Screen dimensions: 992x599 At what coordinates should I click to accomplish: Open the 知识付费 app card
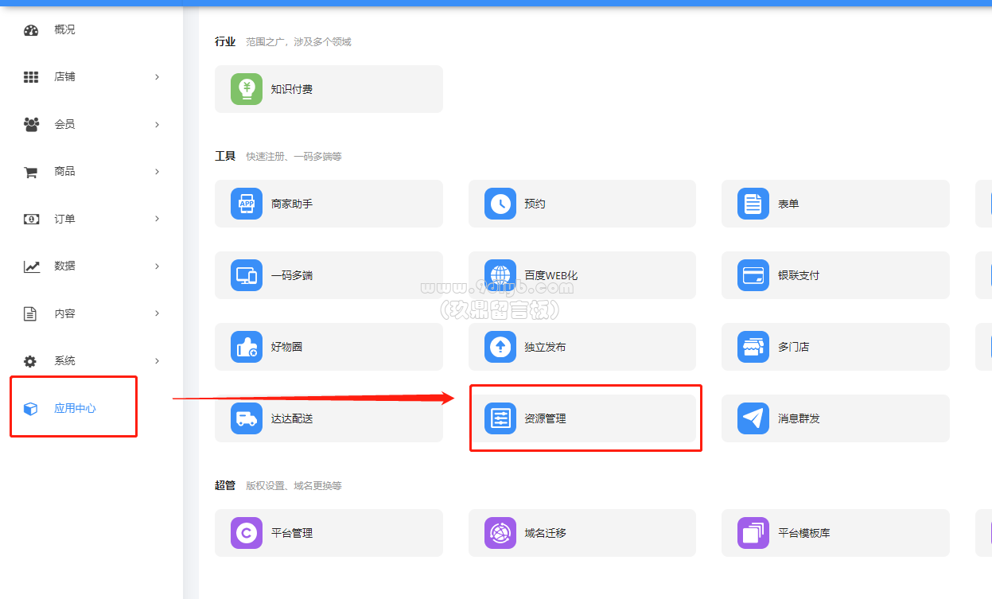tap(329, 89)
